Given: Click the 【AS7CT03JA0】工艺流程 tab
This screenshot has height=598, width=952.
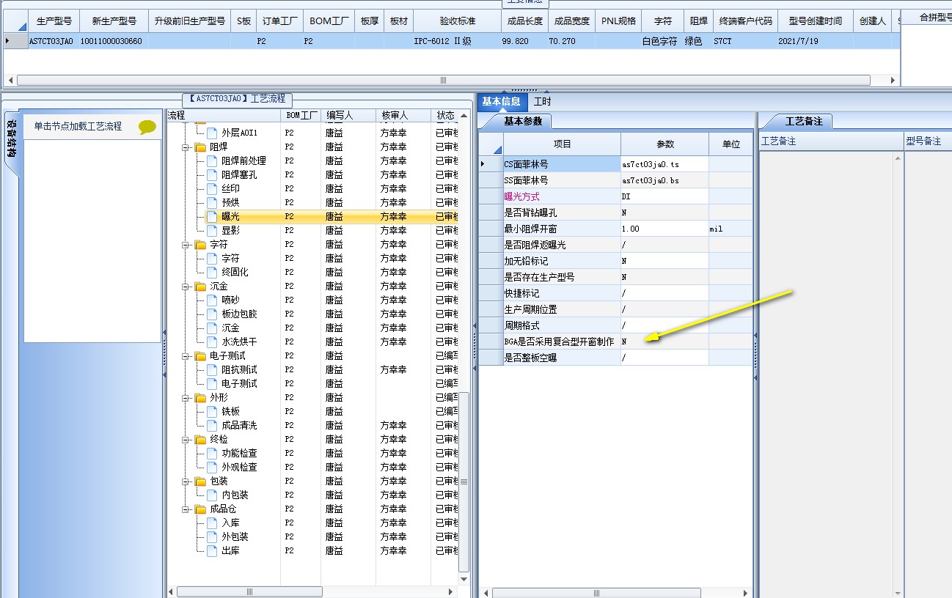Looking at the screenshot, I should point(238,99).
